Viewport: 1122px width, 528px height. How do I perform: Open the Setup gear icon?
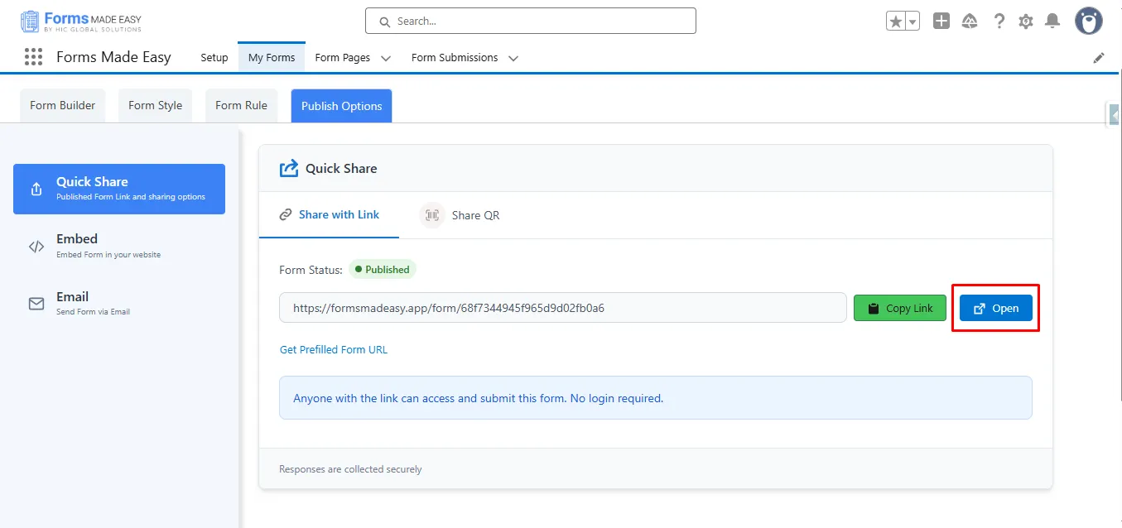1026,22
